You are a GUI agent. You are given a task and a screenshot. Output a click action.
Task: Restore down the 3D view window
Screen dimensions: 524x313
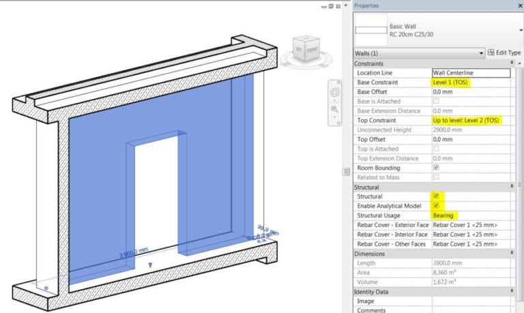click(x=331, y=5)
